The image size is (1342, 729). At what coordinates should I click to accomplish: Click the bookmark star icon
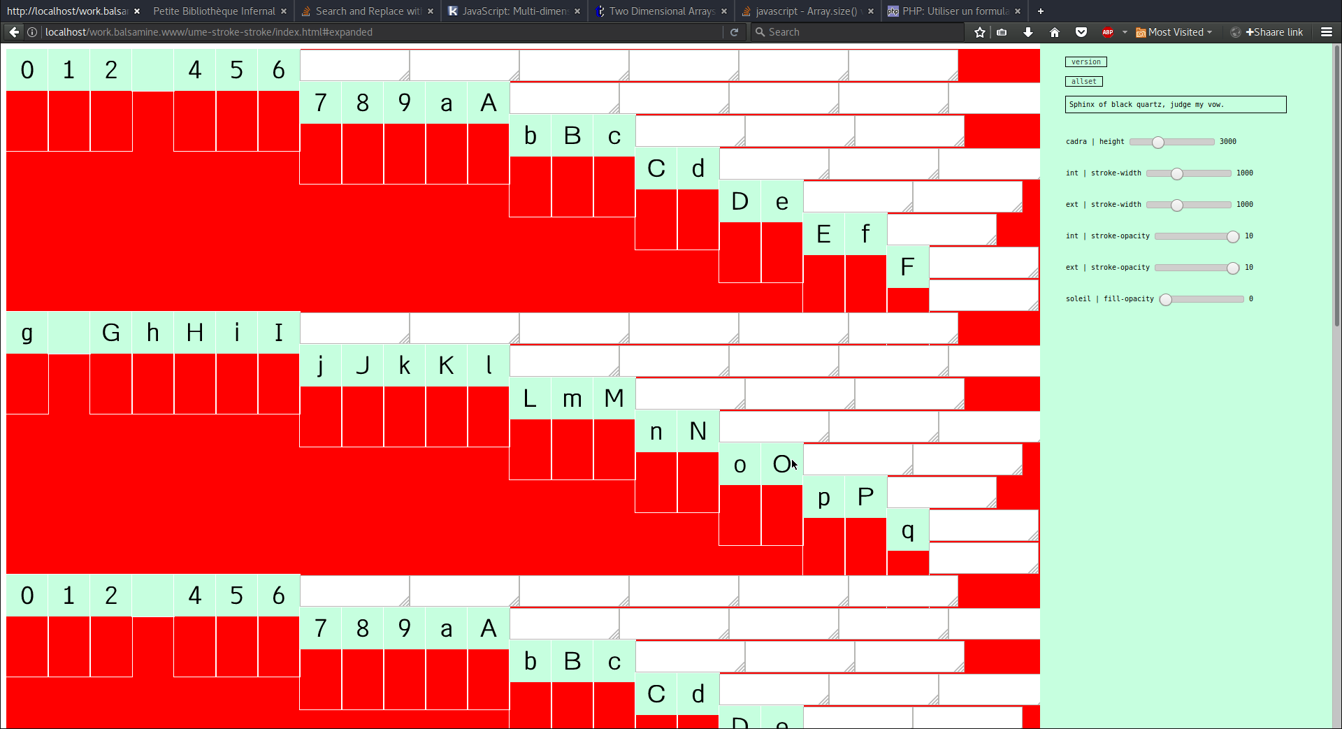(x=979, y=32)
